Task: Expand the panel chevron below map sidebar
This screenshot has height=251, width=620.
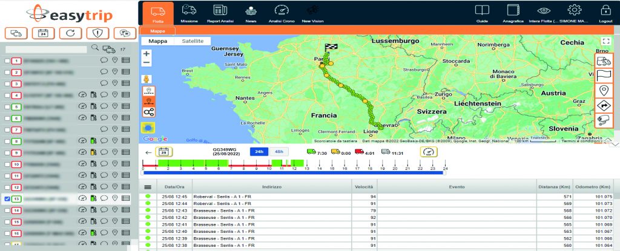Action: [x=615, y=145]
